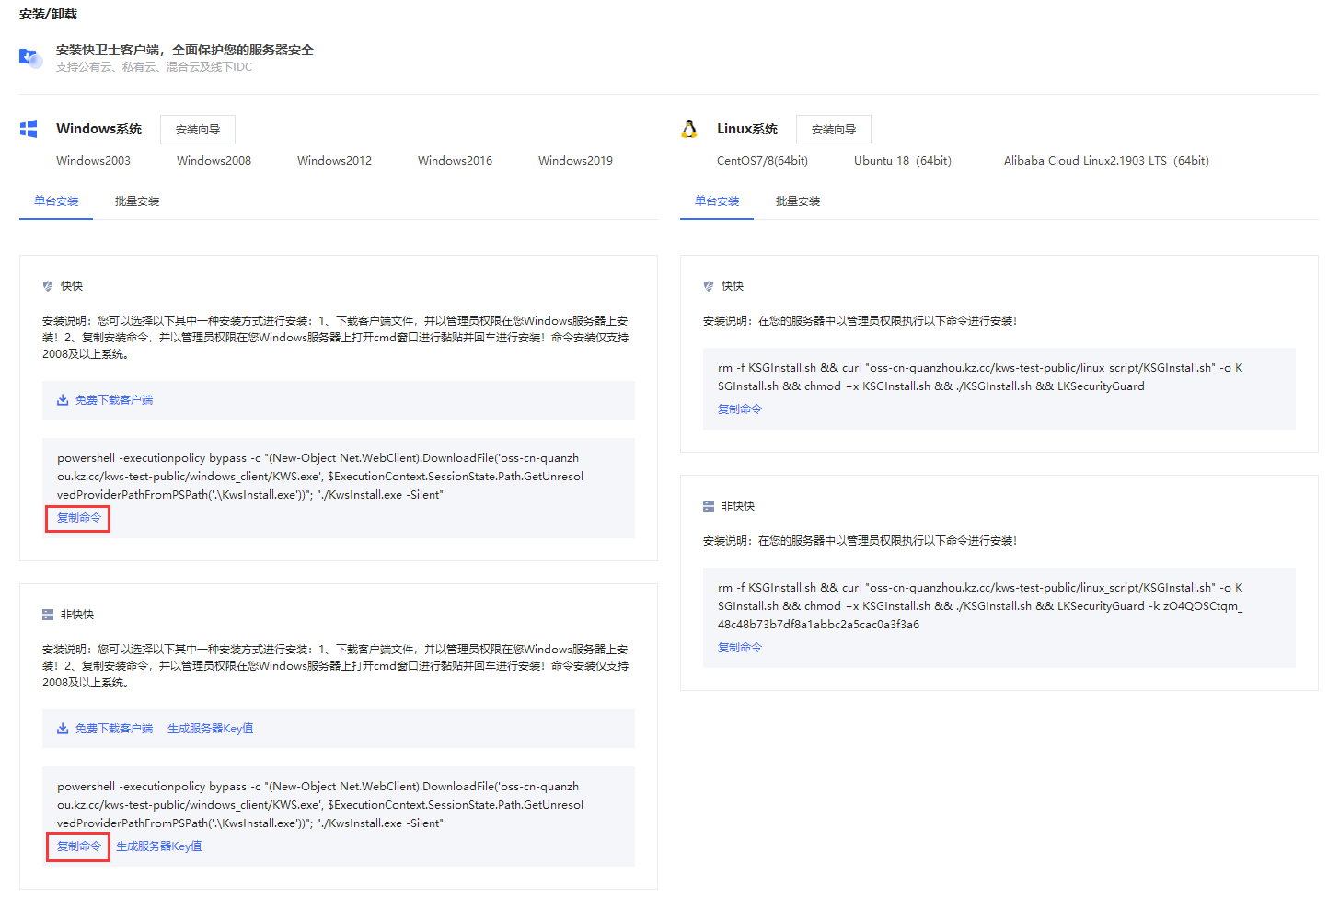Switch to 批量安装 tab under Windows
The image size is (1328, 898).
137,201
